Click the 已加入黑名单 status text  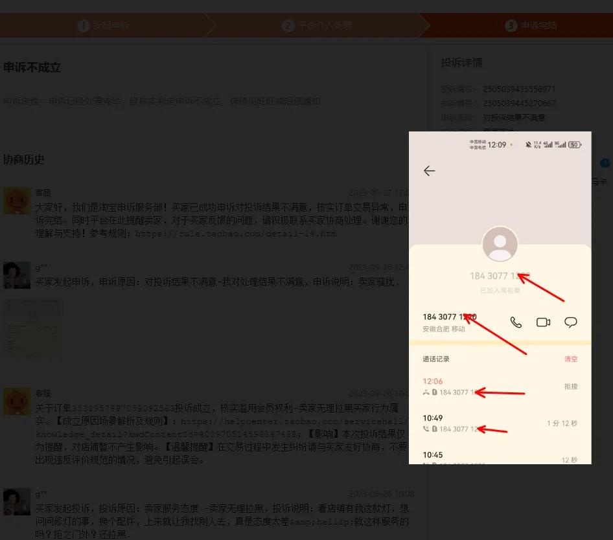click(x=500, y=290)
